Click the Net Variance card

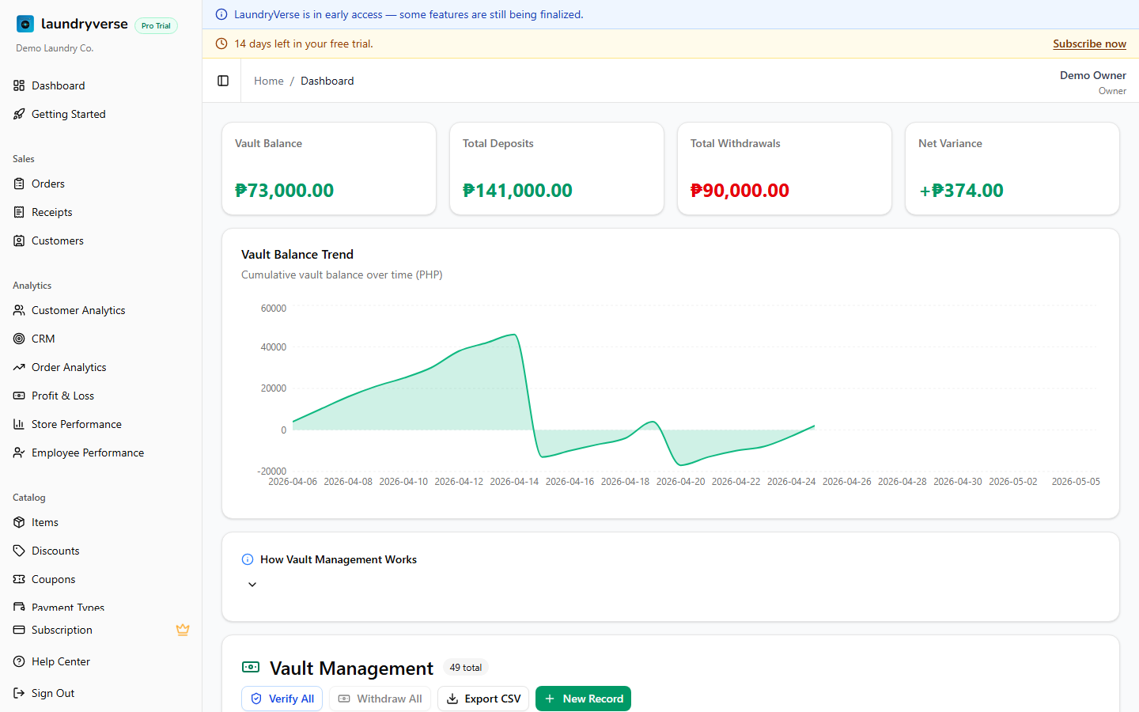[1012, 169]
